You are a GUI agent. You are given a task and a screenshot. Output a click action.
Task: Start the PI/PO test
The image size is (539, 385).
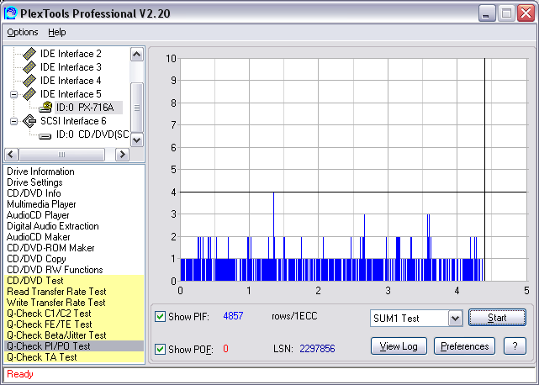tap(497, 318)
